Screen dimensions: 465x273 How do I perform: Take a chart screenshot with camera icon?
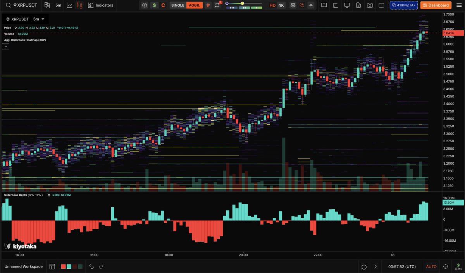(x=370, y=5)
